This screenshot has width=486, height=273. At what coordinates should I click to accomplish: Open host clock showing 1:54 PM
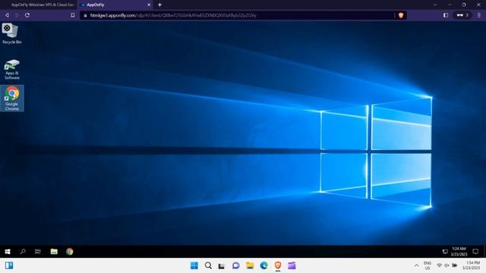coord(472,265)
